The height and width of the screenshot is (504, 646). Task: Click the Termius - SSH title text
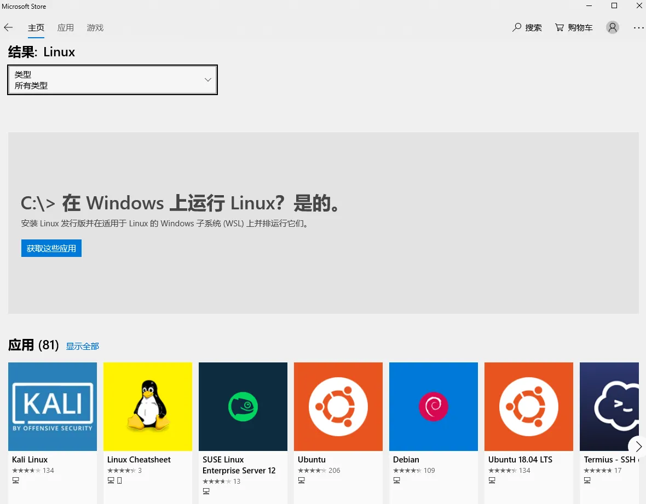611,460
